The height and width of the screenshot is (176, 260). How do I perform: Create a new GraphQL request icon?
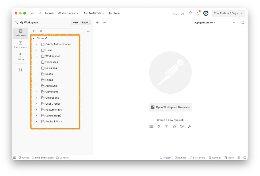pyautogui.click(x=159, y=126)
